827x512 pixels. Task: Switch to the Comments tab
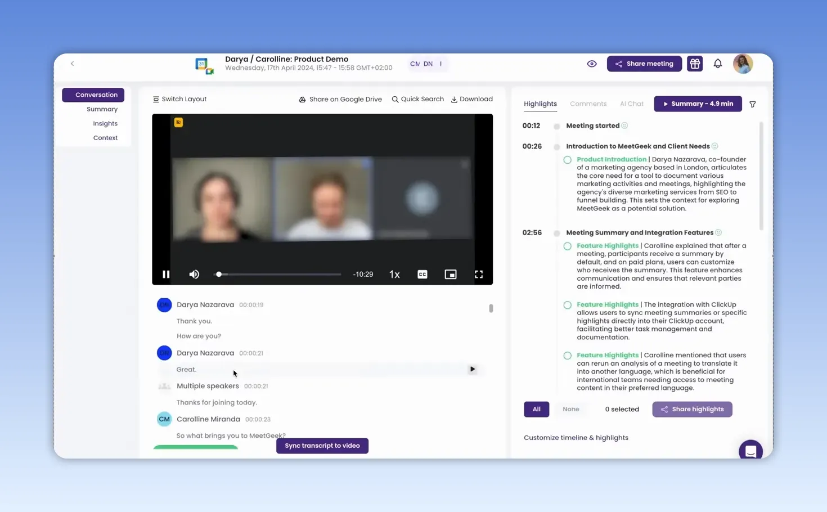click(588, 104)
